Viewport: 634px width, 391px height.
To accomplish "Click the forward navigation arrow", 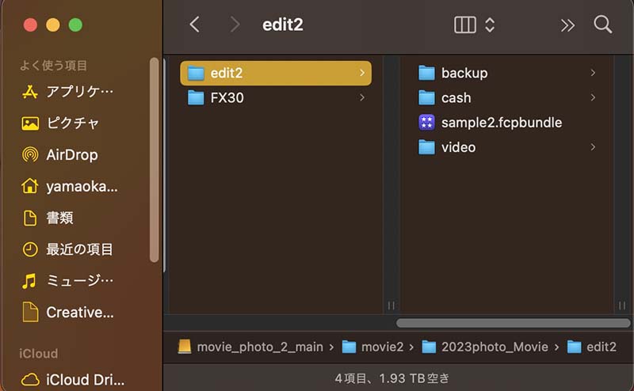I will coord(235,25).
